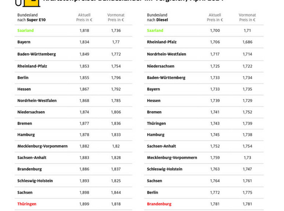Click Rheinland-Pfalz in the Diesel table
The image size is (284, 211).
pyautogui.click(x=161, y=42)
